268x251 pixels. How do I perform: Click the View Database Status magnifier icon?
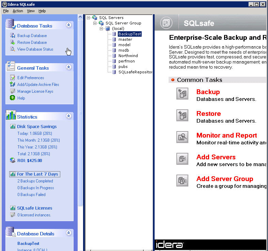[13, 49]
